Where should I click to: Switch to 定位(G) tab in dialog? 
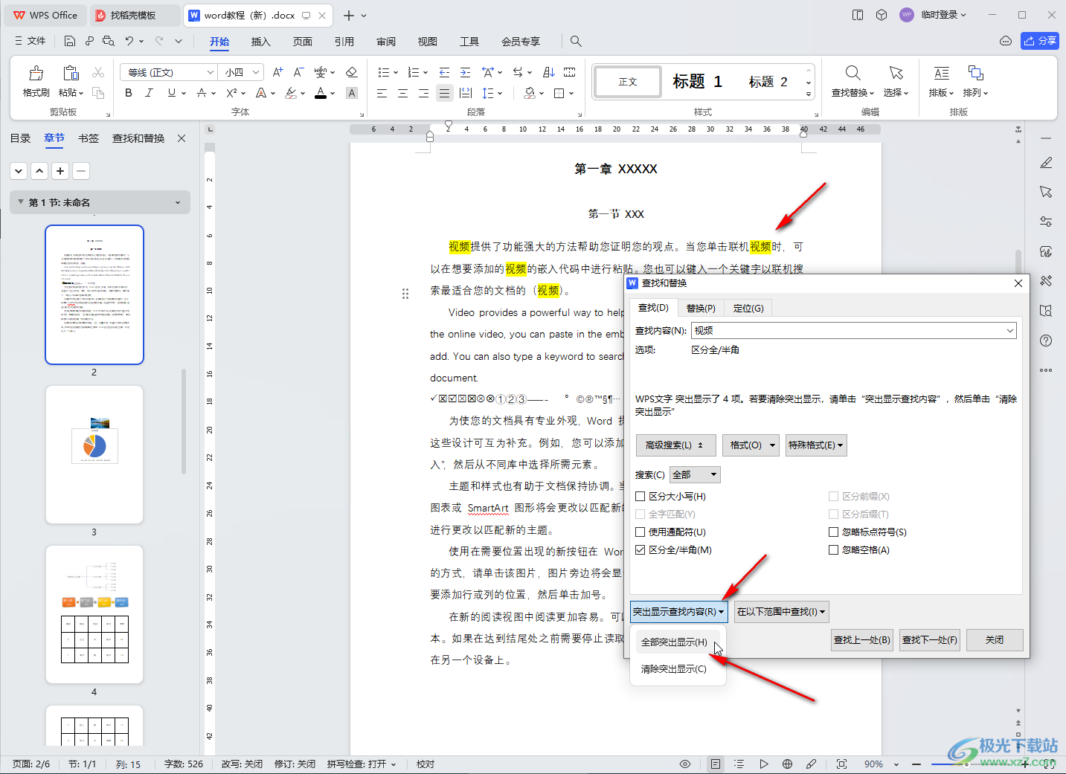pyautogui.click(x=748, y=308)
